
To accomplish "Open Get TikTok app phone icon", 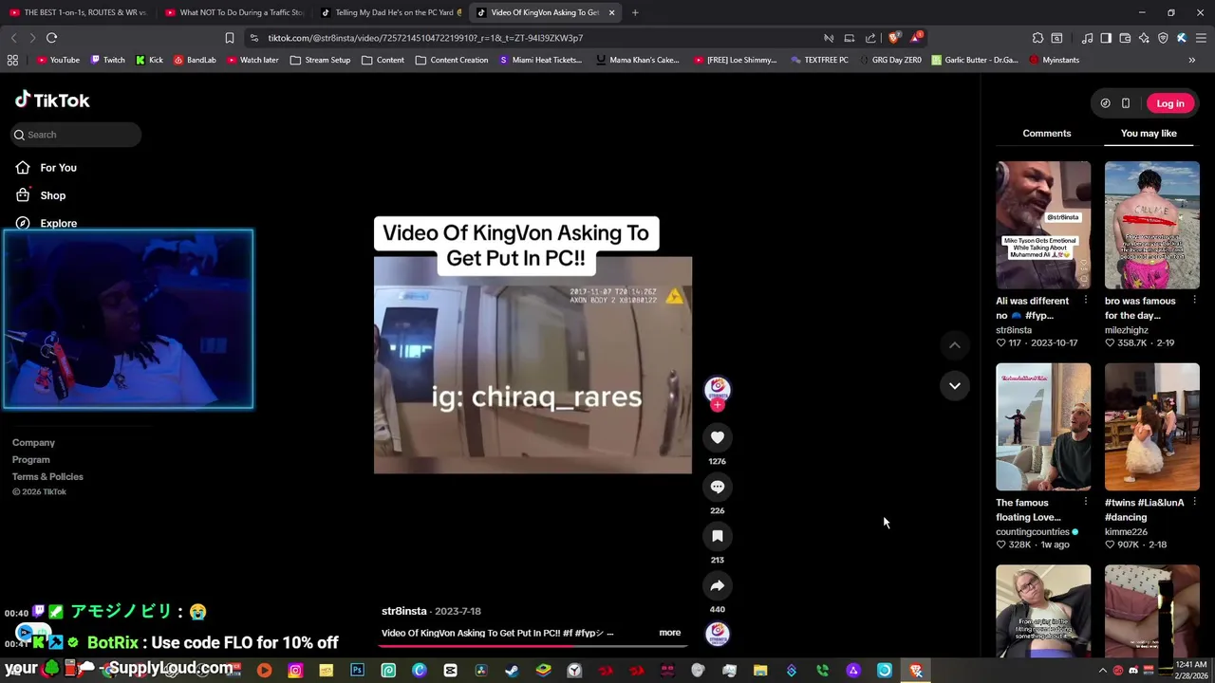I will click(x=1126, y=103).
